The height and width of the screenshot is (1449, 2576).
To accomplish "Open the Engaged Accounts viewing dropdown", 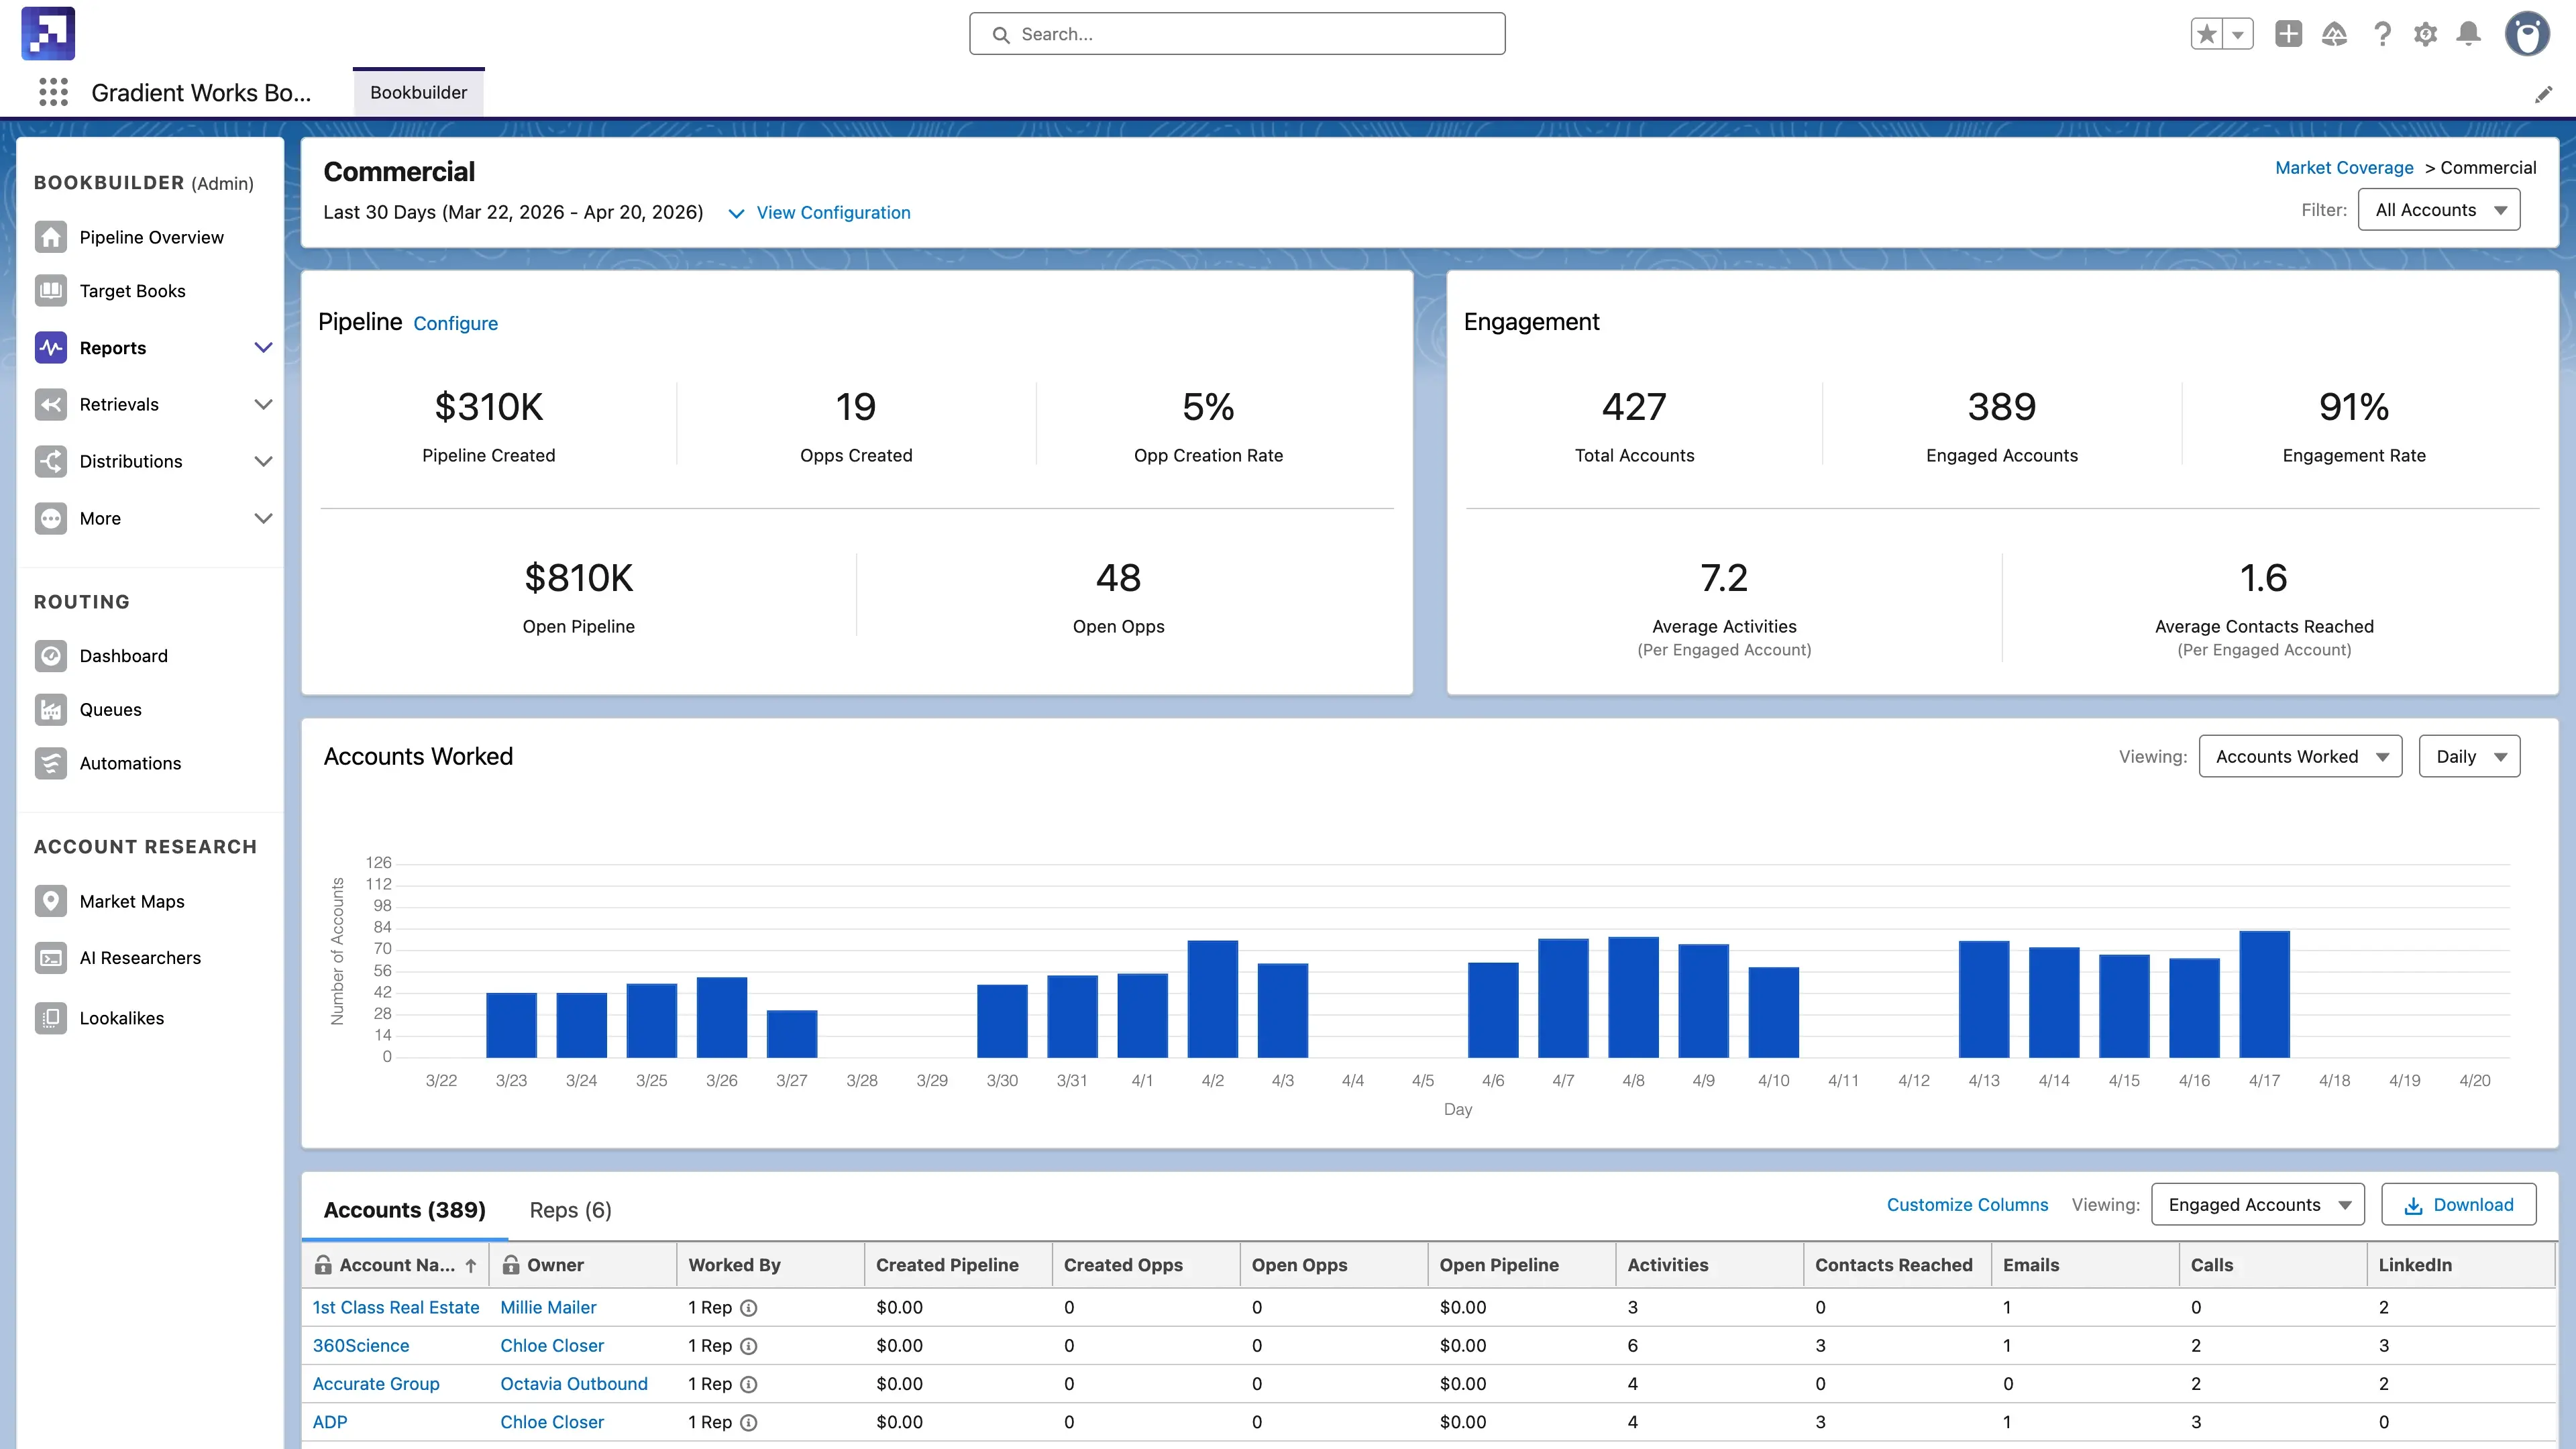I will click(2257, 1205).
